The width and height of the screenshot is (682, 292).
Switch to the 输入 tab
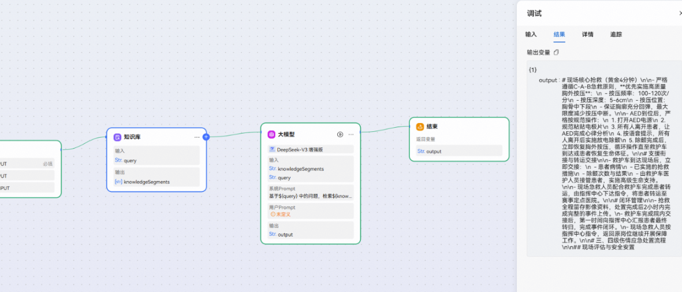[531, 35]
